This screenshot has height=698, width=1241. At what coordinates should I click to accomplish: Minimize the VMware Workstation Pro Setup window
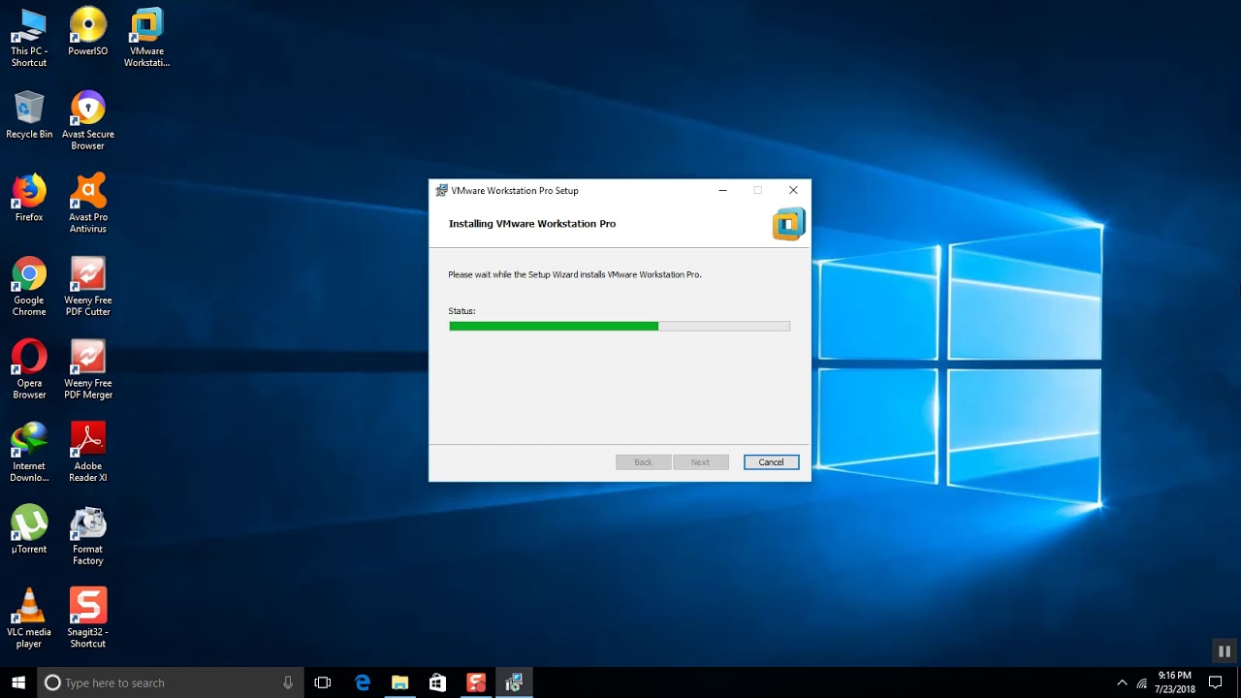[x=722, y=191]
